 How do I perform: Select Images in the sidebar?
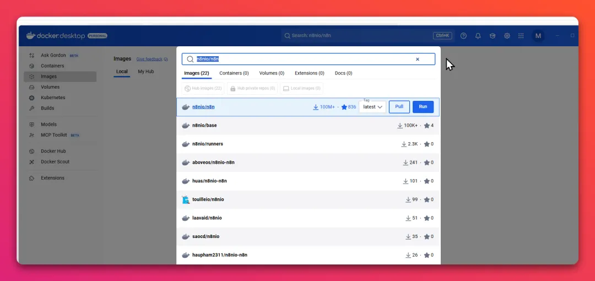click(x=59, y=77)
